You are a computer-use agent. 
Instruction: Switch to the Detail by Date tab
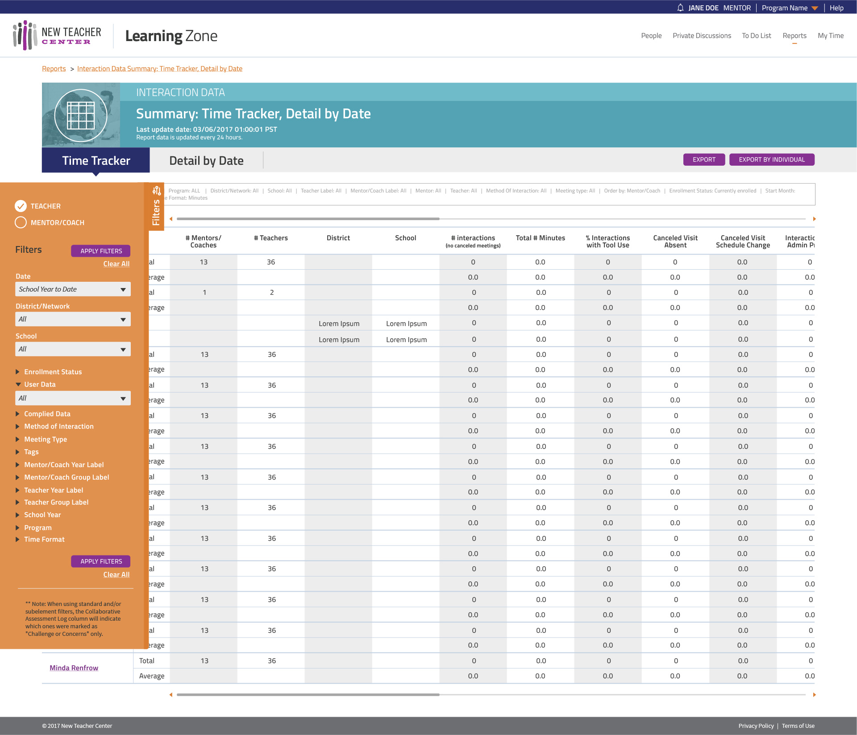[206, 161]
